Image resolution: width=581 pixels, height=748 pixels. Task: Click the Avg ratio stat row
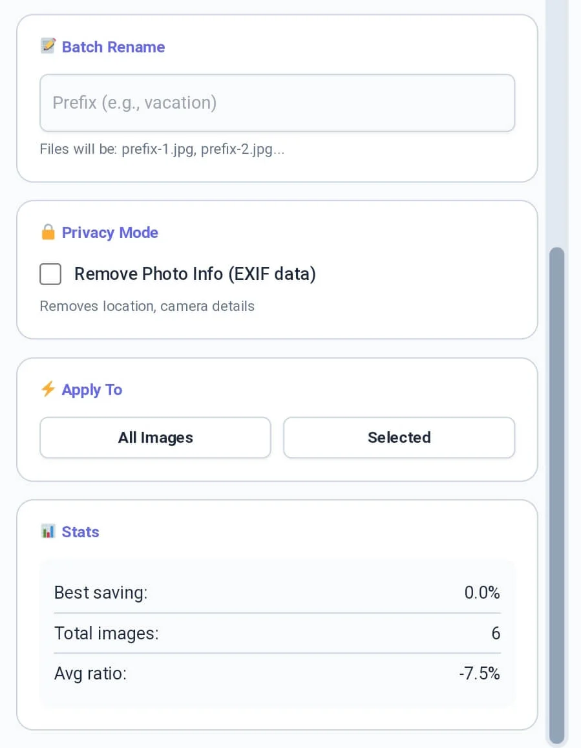point(277,673)
